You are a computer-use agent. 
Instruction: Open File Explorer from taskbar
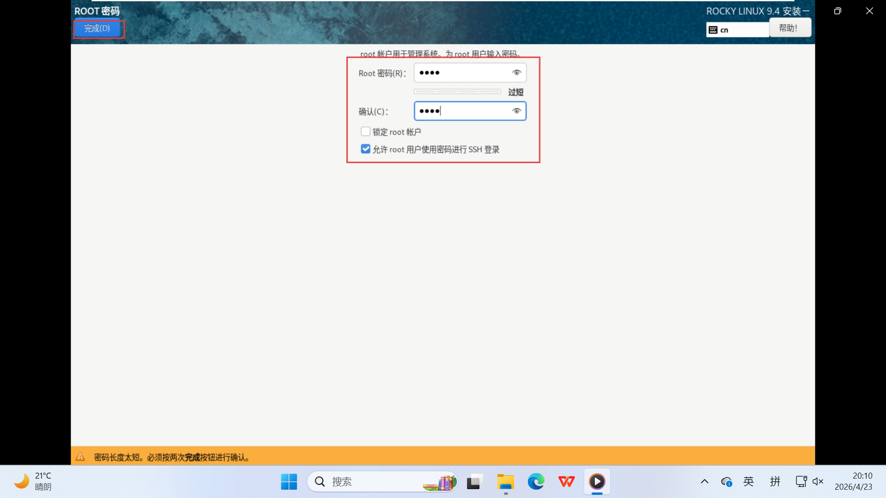(505, 482)
